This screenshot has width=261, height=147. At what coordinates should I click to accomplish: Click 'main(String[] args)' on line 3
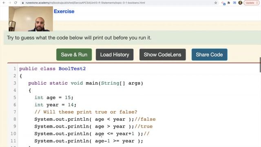(114, 83)
